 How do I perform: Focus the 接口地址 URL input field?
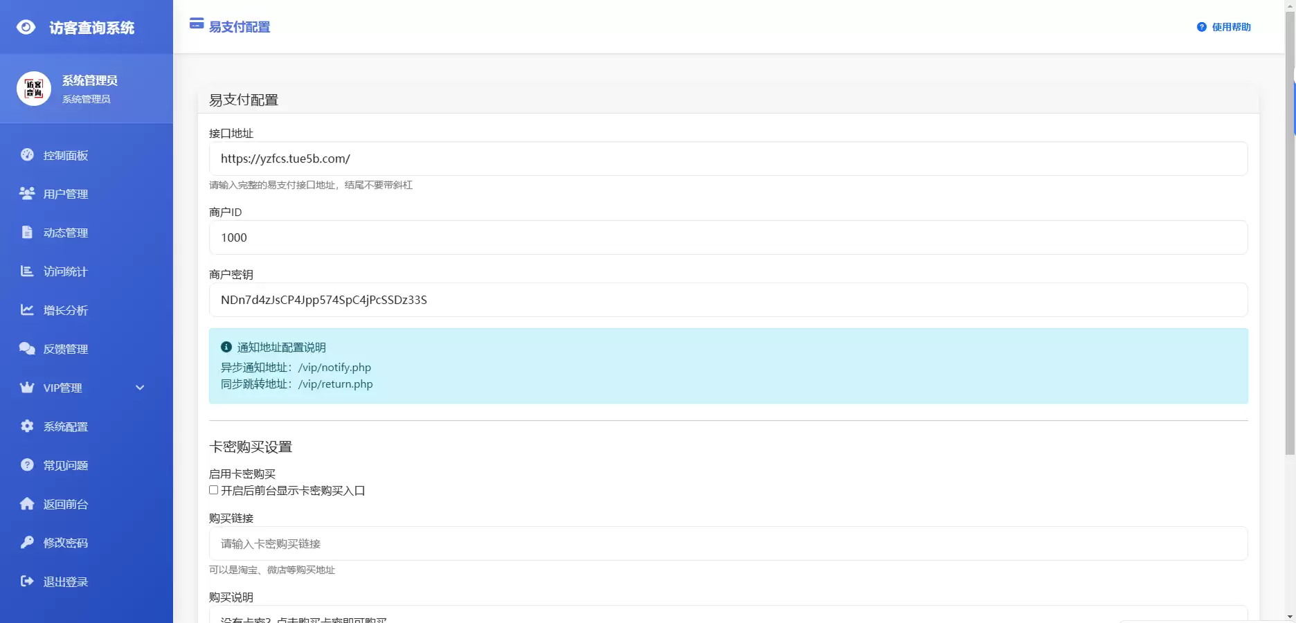(x=728, y=159)
